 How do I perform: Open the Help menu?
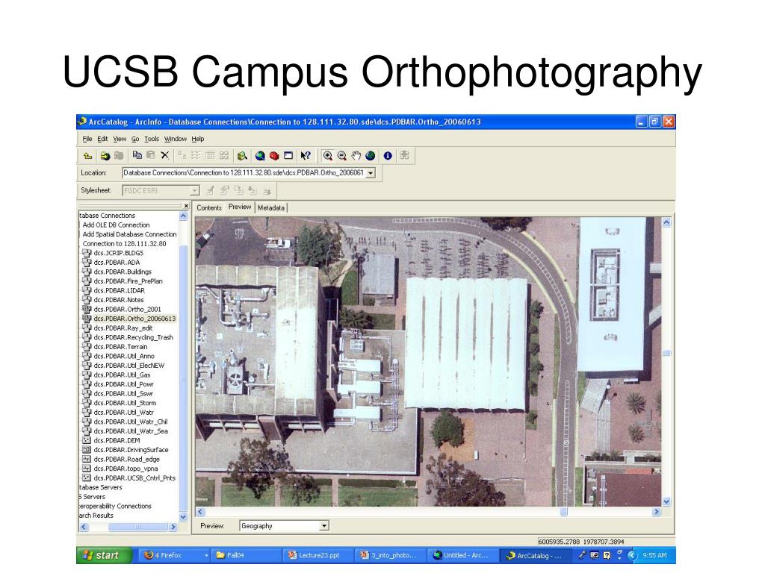pyautogui.click(x=197, y=139)
